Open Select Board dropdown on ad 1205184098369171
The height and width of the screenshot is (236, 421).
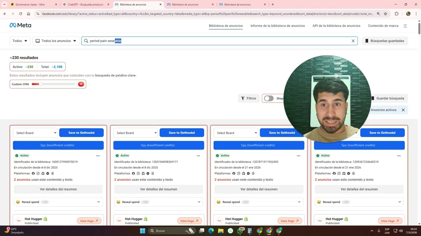click(136, 133)
